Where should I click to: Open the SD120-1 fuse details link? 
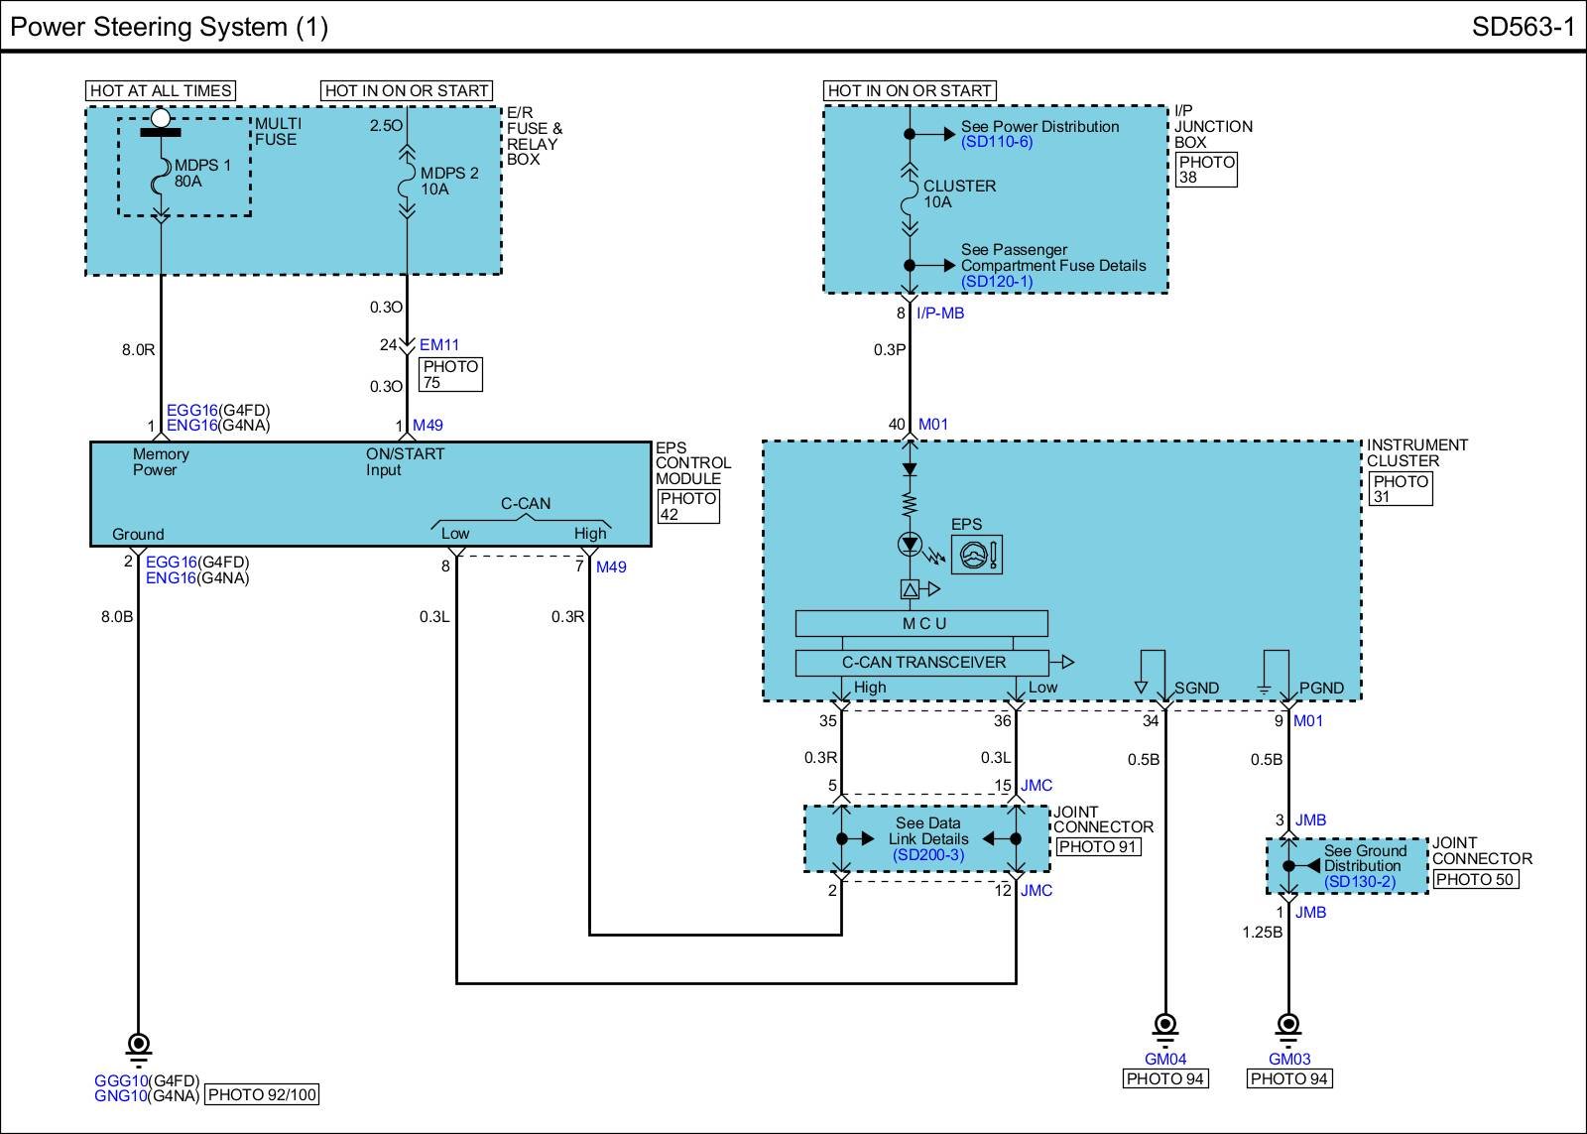coord(996,282)
